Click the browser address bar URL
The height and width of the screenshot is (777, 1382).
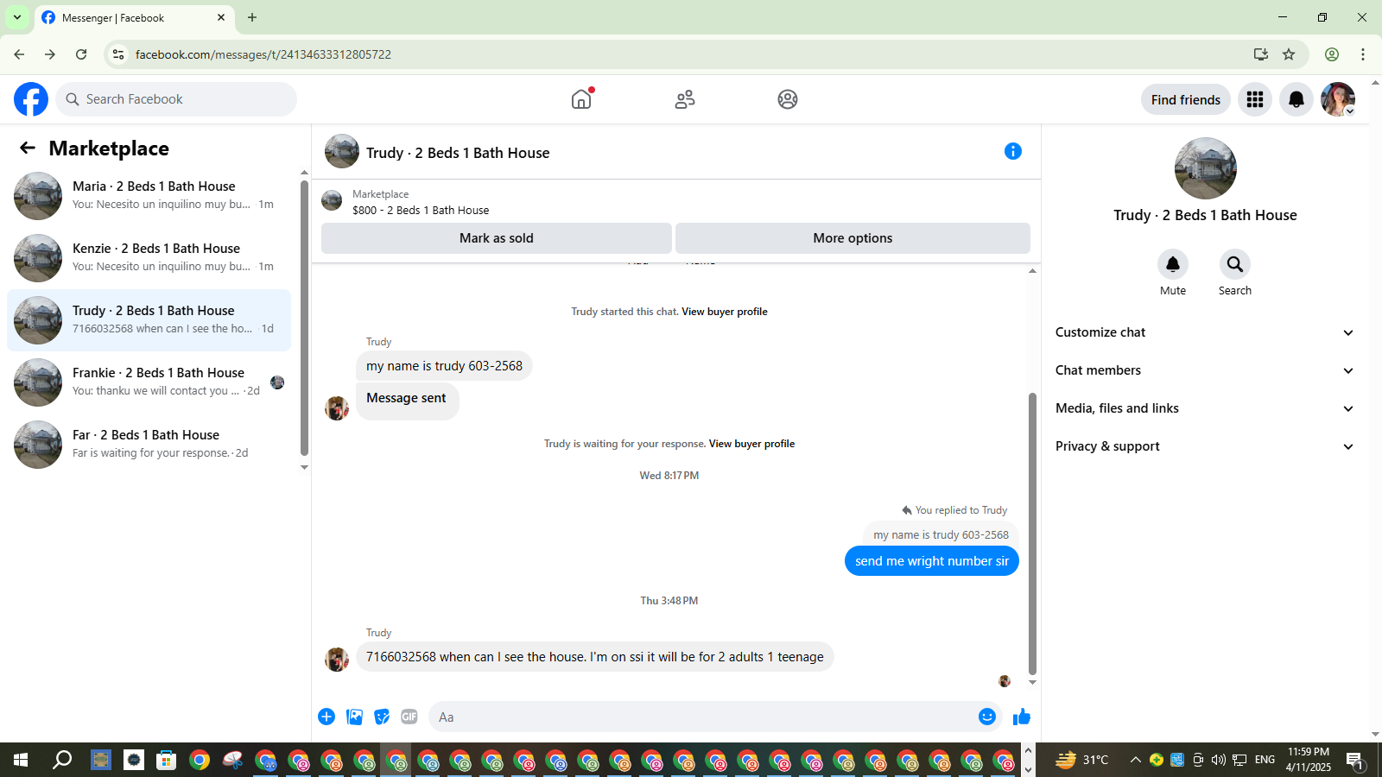tap(263, 54)
